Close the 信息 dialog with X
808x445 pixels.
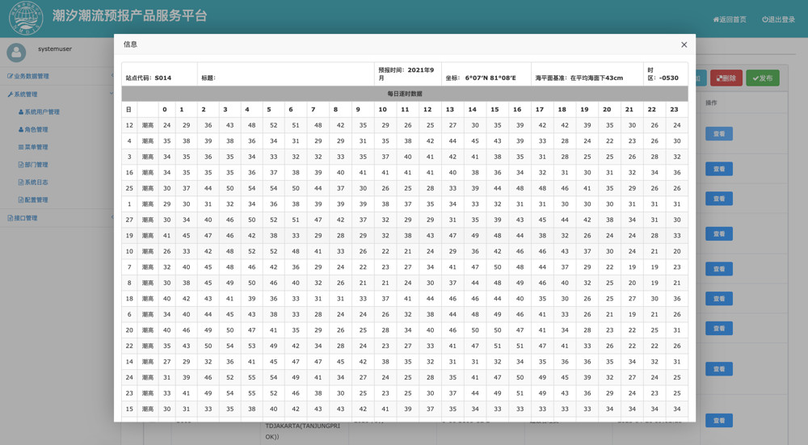pos(684,45)
